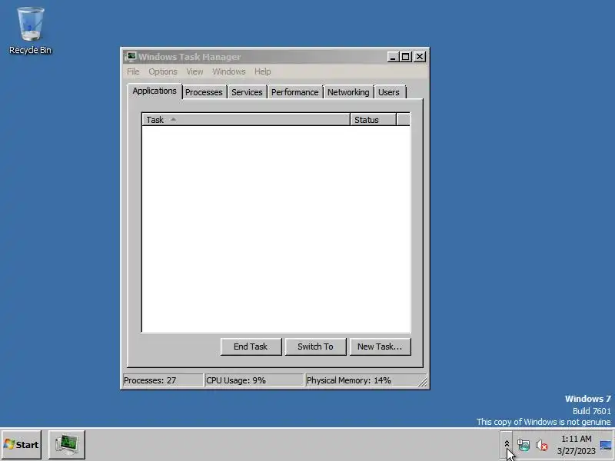The width and height of the screenshot is (615, 461).
Task: Switch to the Performance tab
Action: tap(295, 92)
